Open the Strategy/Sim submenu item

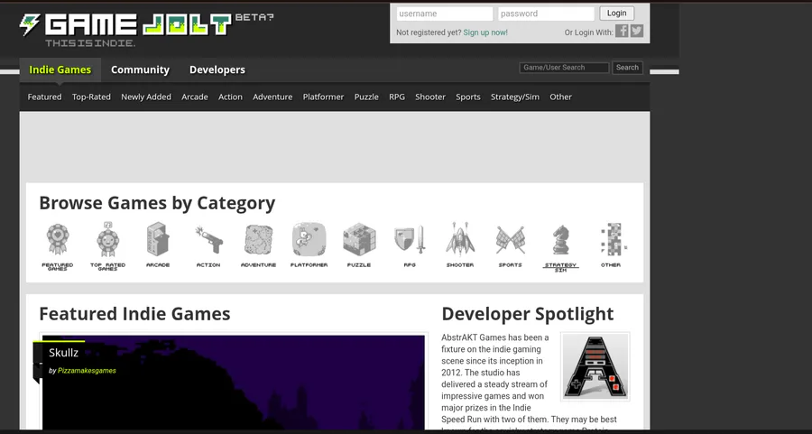pos(515,97)
